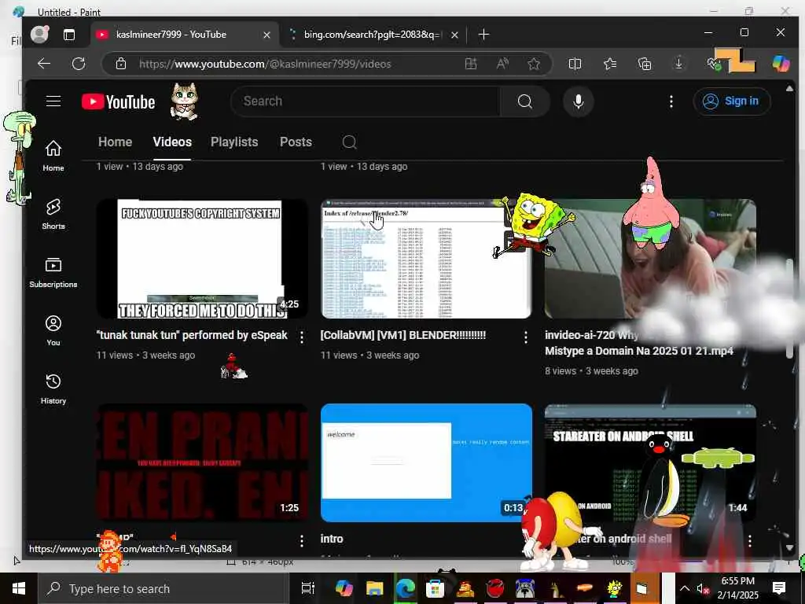
Task: Select the channel Videos tab
Action: (x=172, y=142)
